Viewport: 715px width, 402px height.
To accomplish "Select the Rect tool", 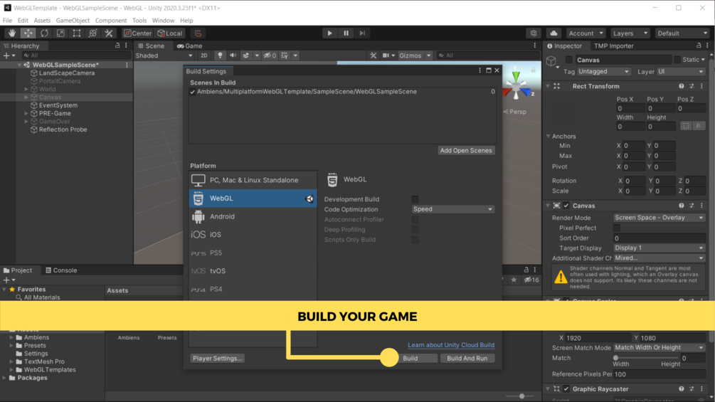I will [x=77, y=33].
